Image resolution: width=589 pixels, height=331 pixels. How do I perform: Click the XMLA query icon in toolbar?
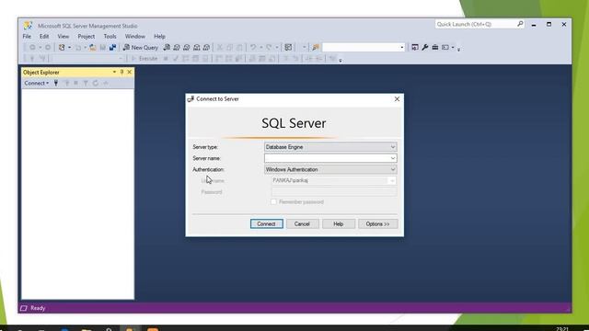tap(196, 47)
